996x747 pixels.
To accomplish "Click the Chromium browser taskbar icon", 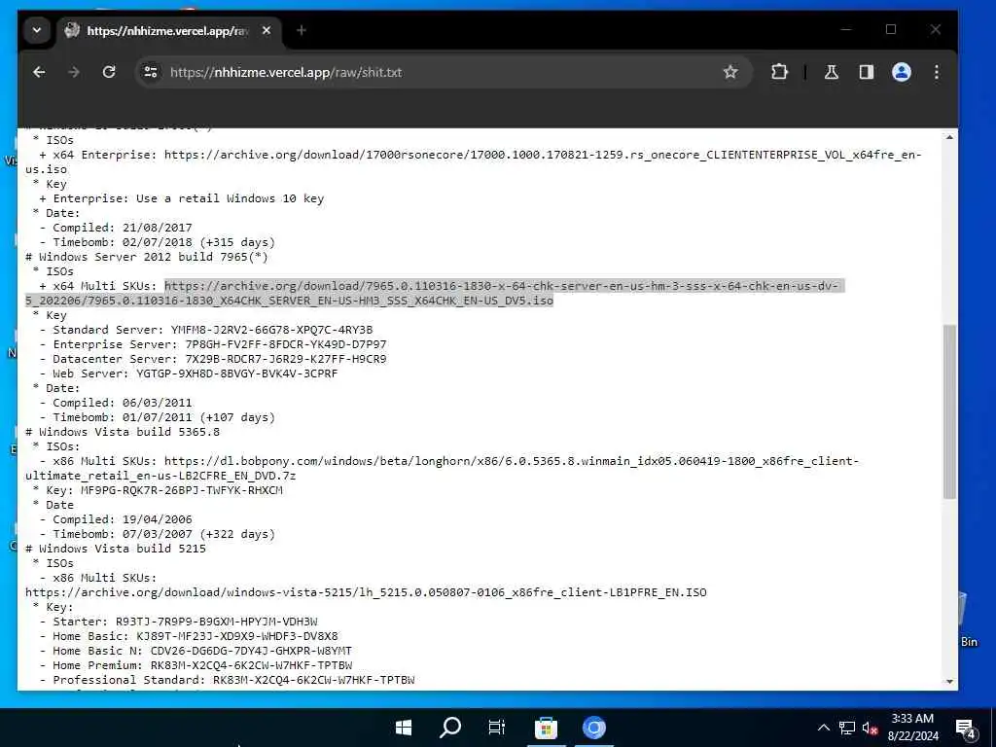I will (594, 728).
